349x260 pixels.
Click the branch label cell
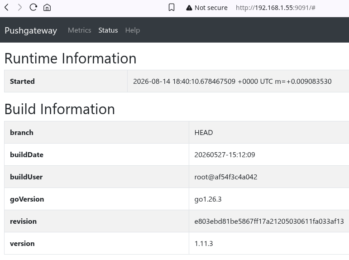point(96,133)
